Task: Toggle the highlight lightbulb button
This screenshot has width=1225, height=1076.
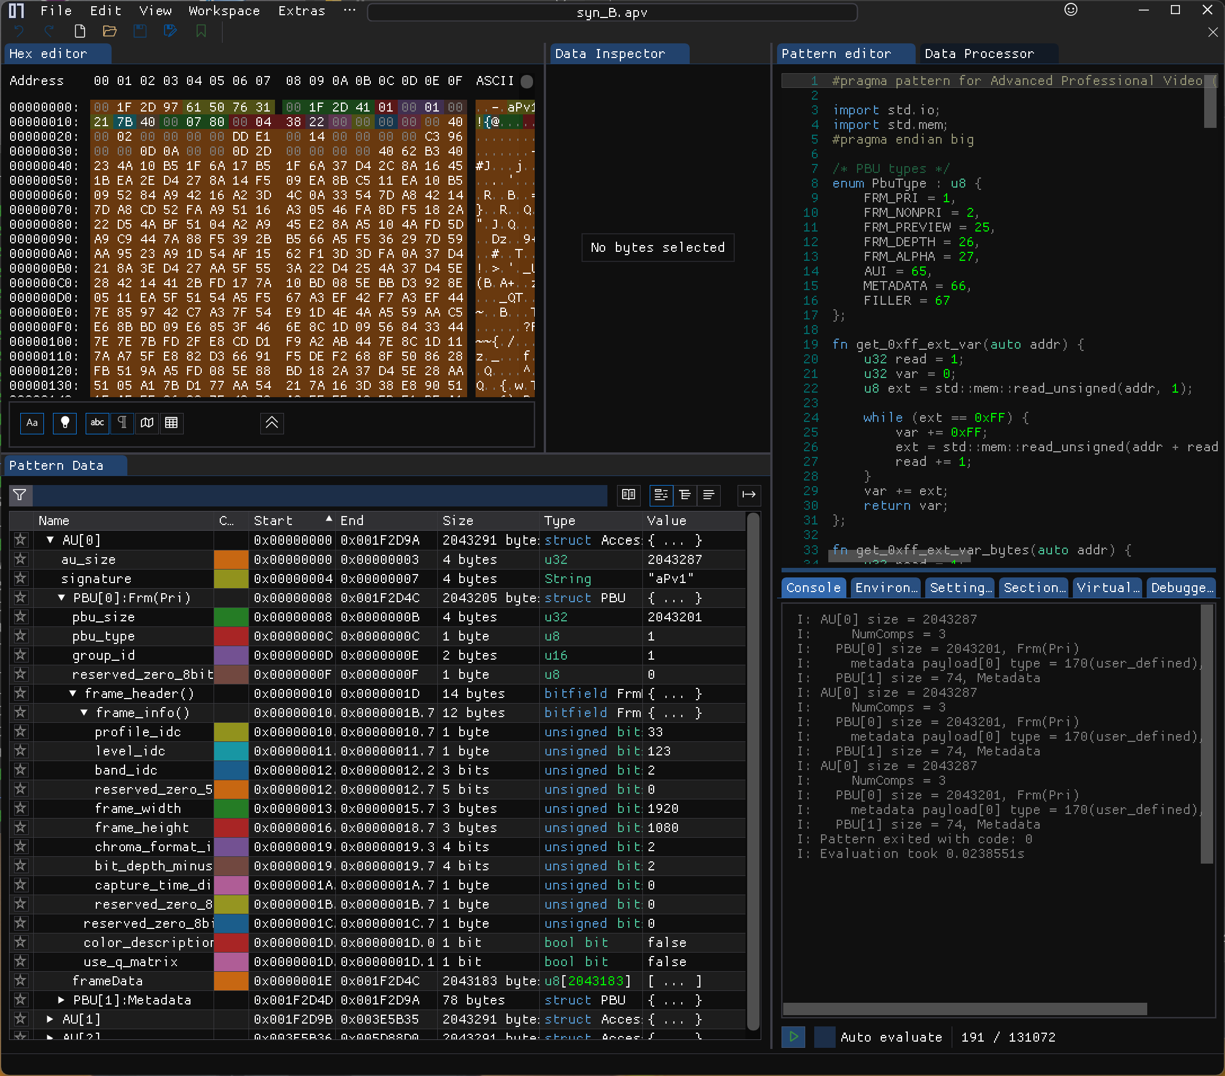Action: point(65,423)
